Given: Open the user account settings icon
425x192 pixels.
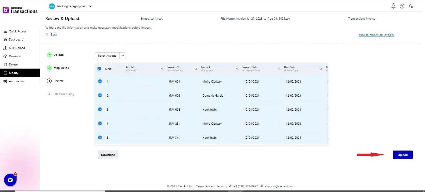Looking at the screenshot, I should point(411,6).
